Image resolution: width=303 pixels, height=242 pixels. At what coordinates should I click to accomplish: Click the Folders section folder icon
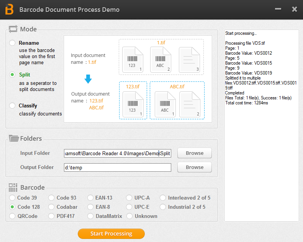(14, 138)
